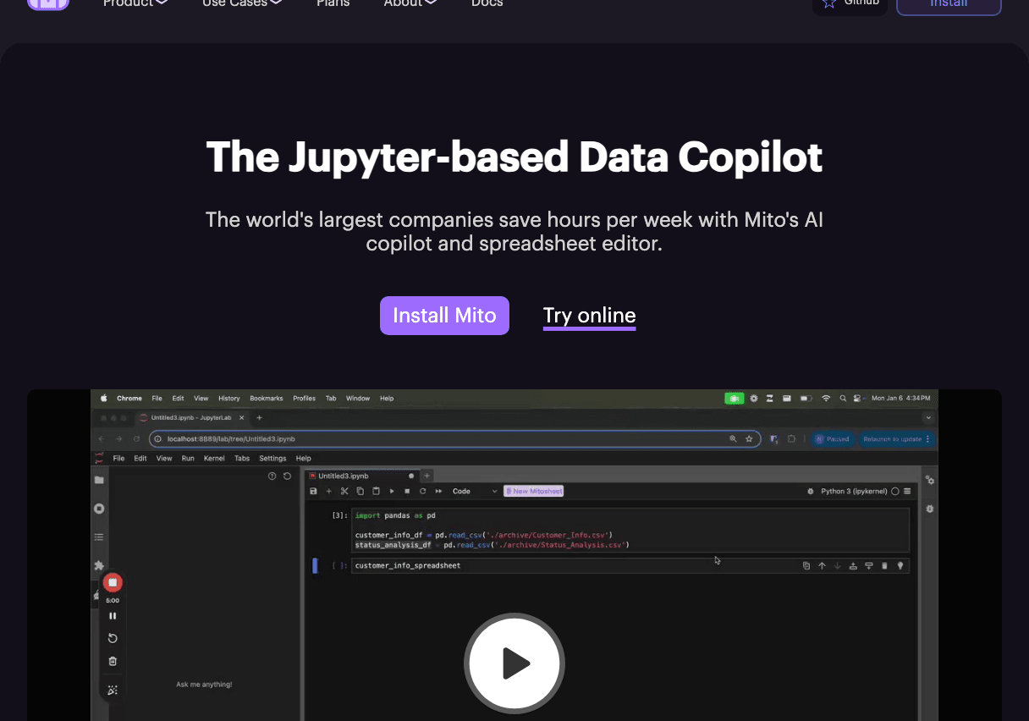Image resolution: width=1029 pixels, height=721 pixels.
Task: Click the paste cell clipboard icon
Action: pos(376,491)
